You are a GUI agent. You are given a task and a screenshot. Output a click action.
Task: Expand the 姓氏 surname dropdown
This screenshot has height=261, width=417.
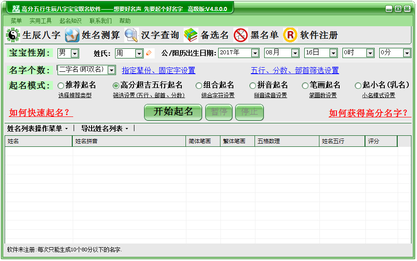point(139,53)
